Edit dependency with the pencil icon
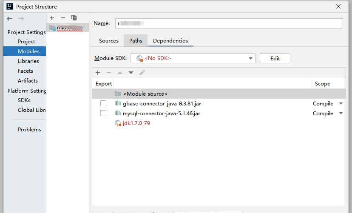Image resolution: width=352 pixels, height=213 pixels. 142,73
